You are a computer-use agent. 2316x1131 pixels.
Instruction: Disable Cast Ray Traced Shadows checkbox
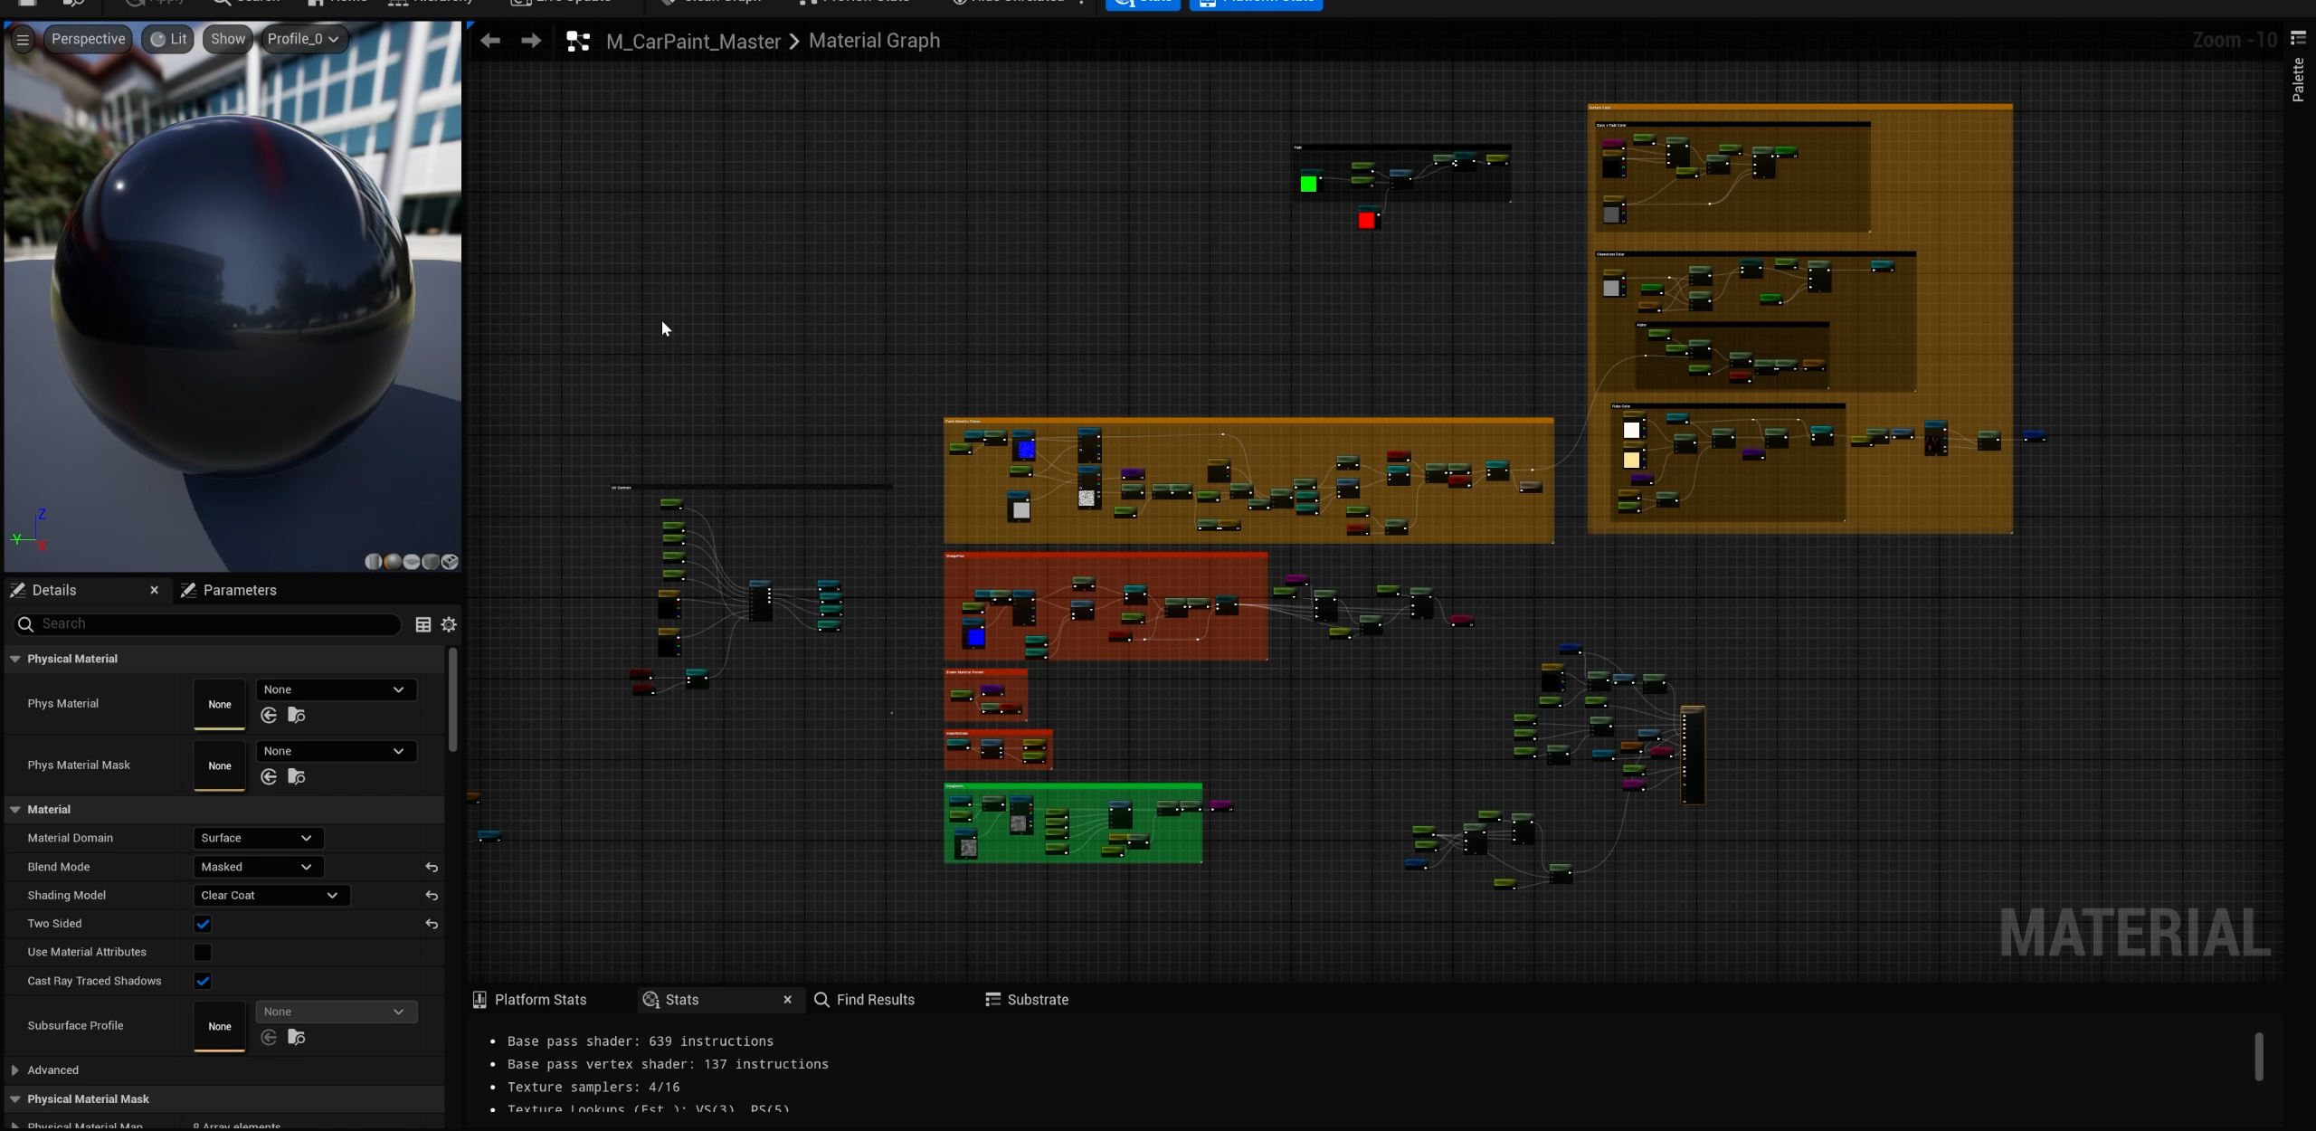[203, 981]
